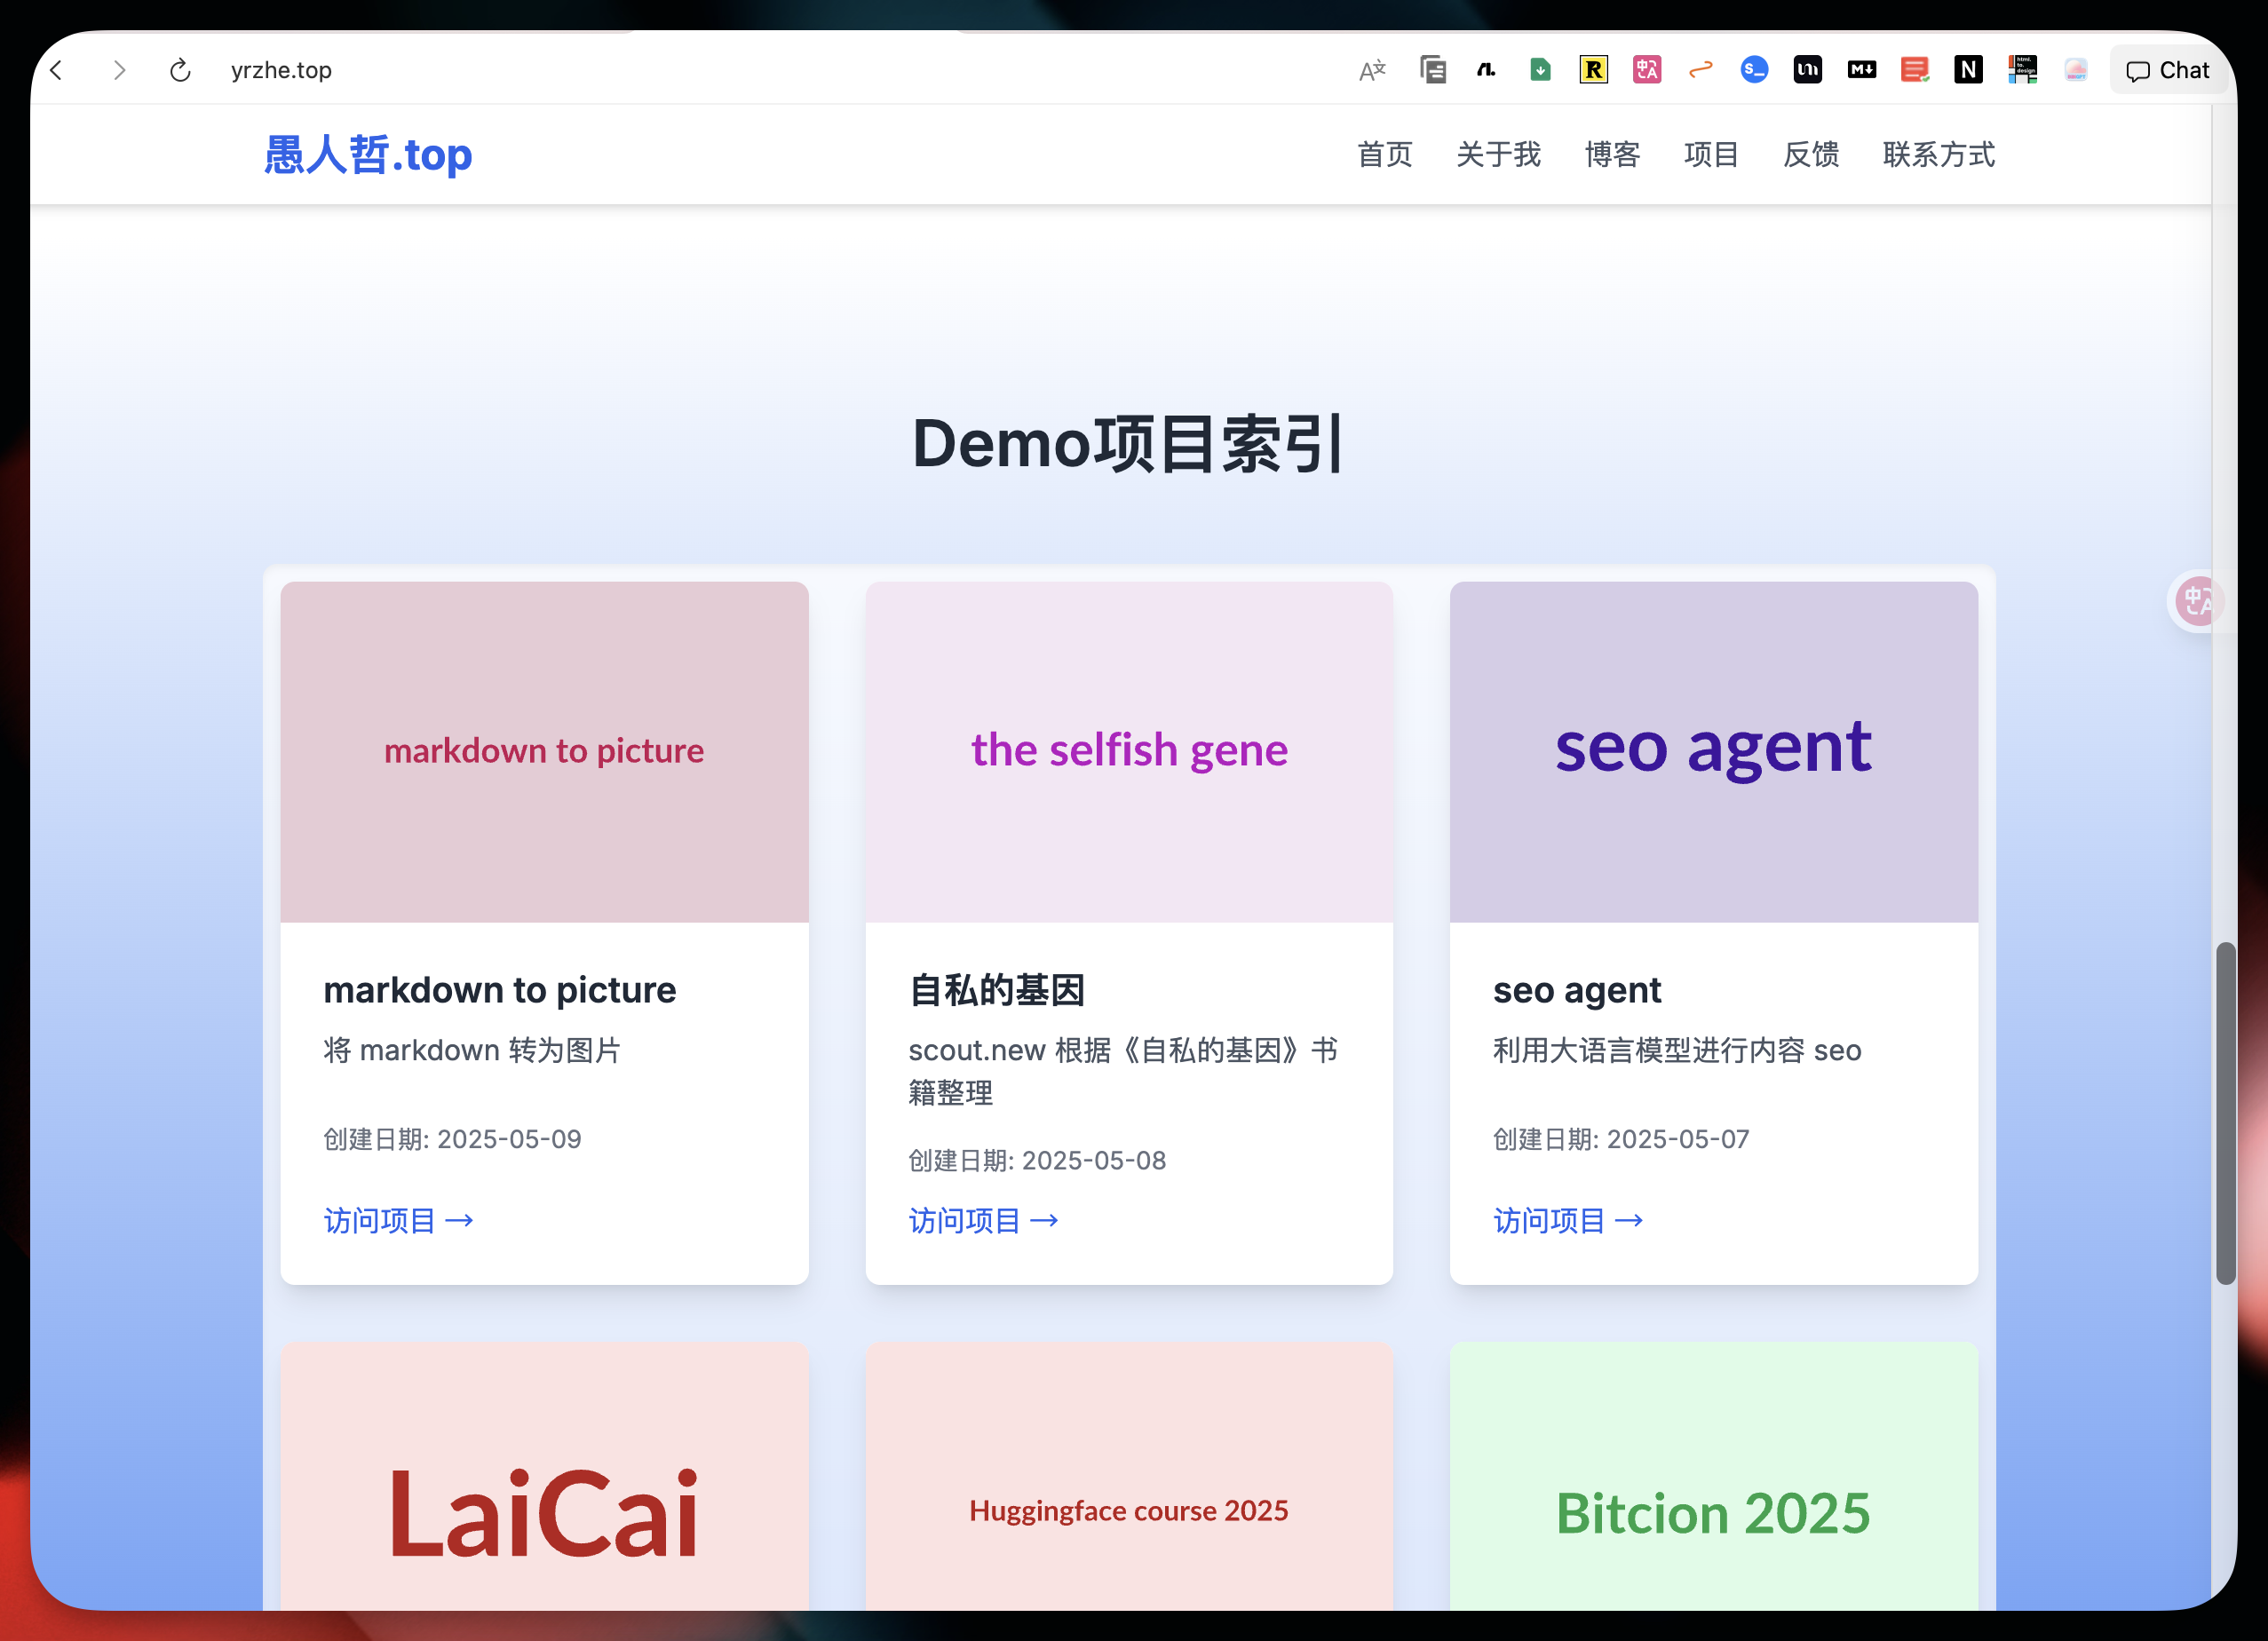
Task: Click the description '利用大语言模型进行内容 seo'
Action: pos(1677,1050)
